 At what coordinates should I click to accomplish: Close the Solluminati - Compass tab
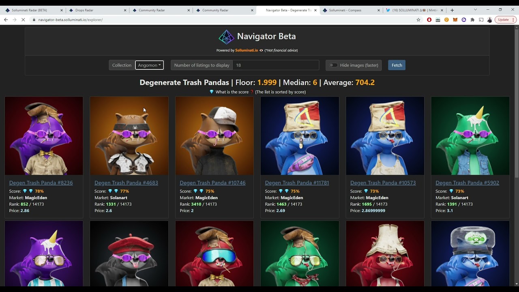click(379, 10)
